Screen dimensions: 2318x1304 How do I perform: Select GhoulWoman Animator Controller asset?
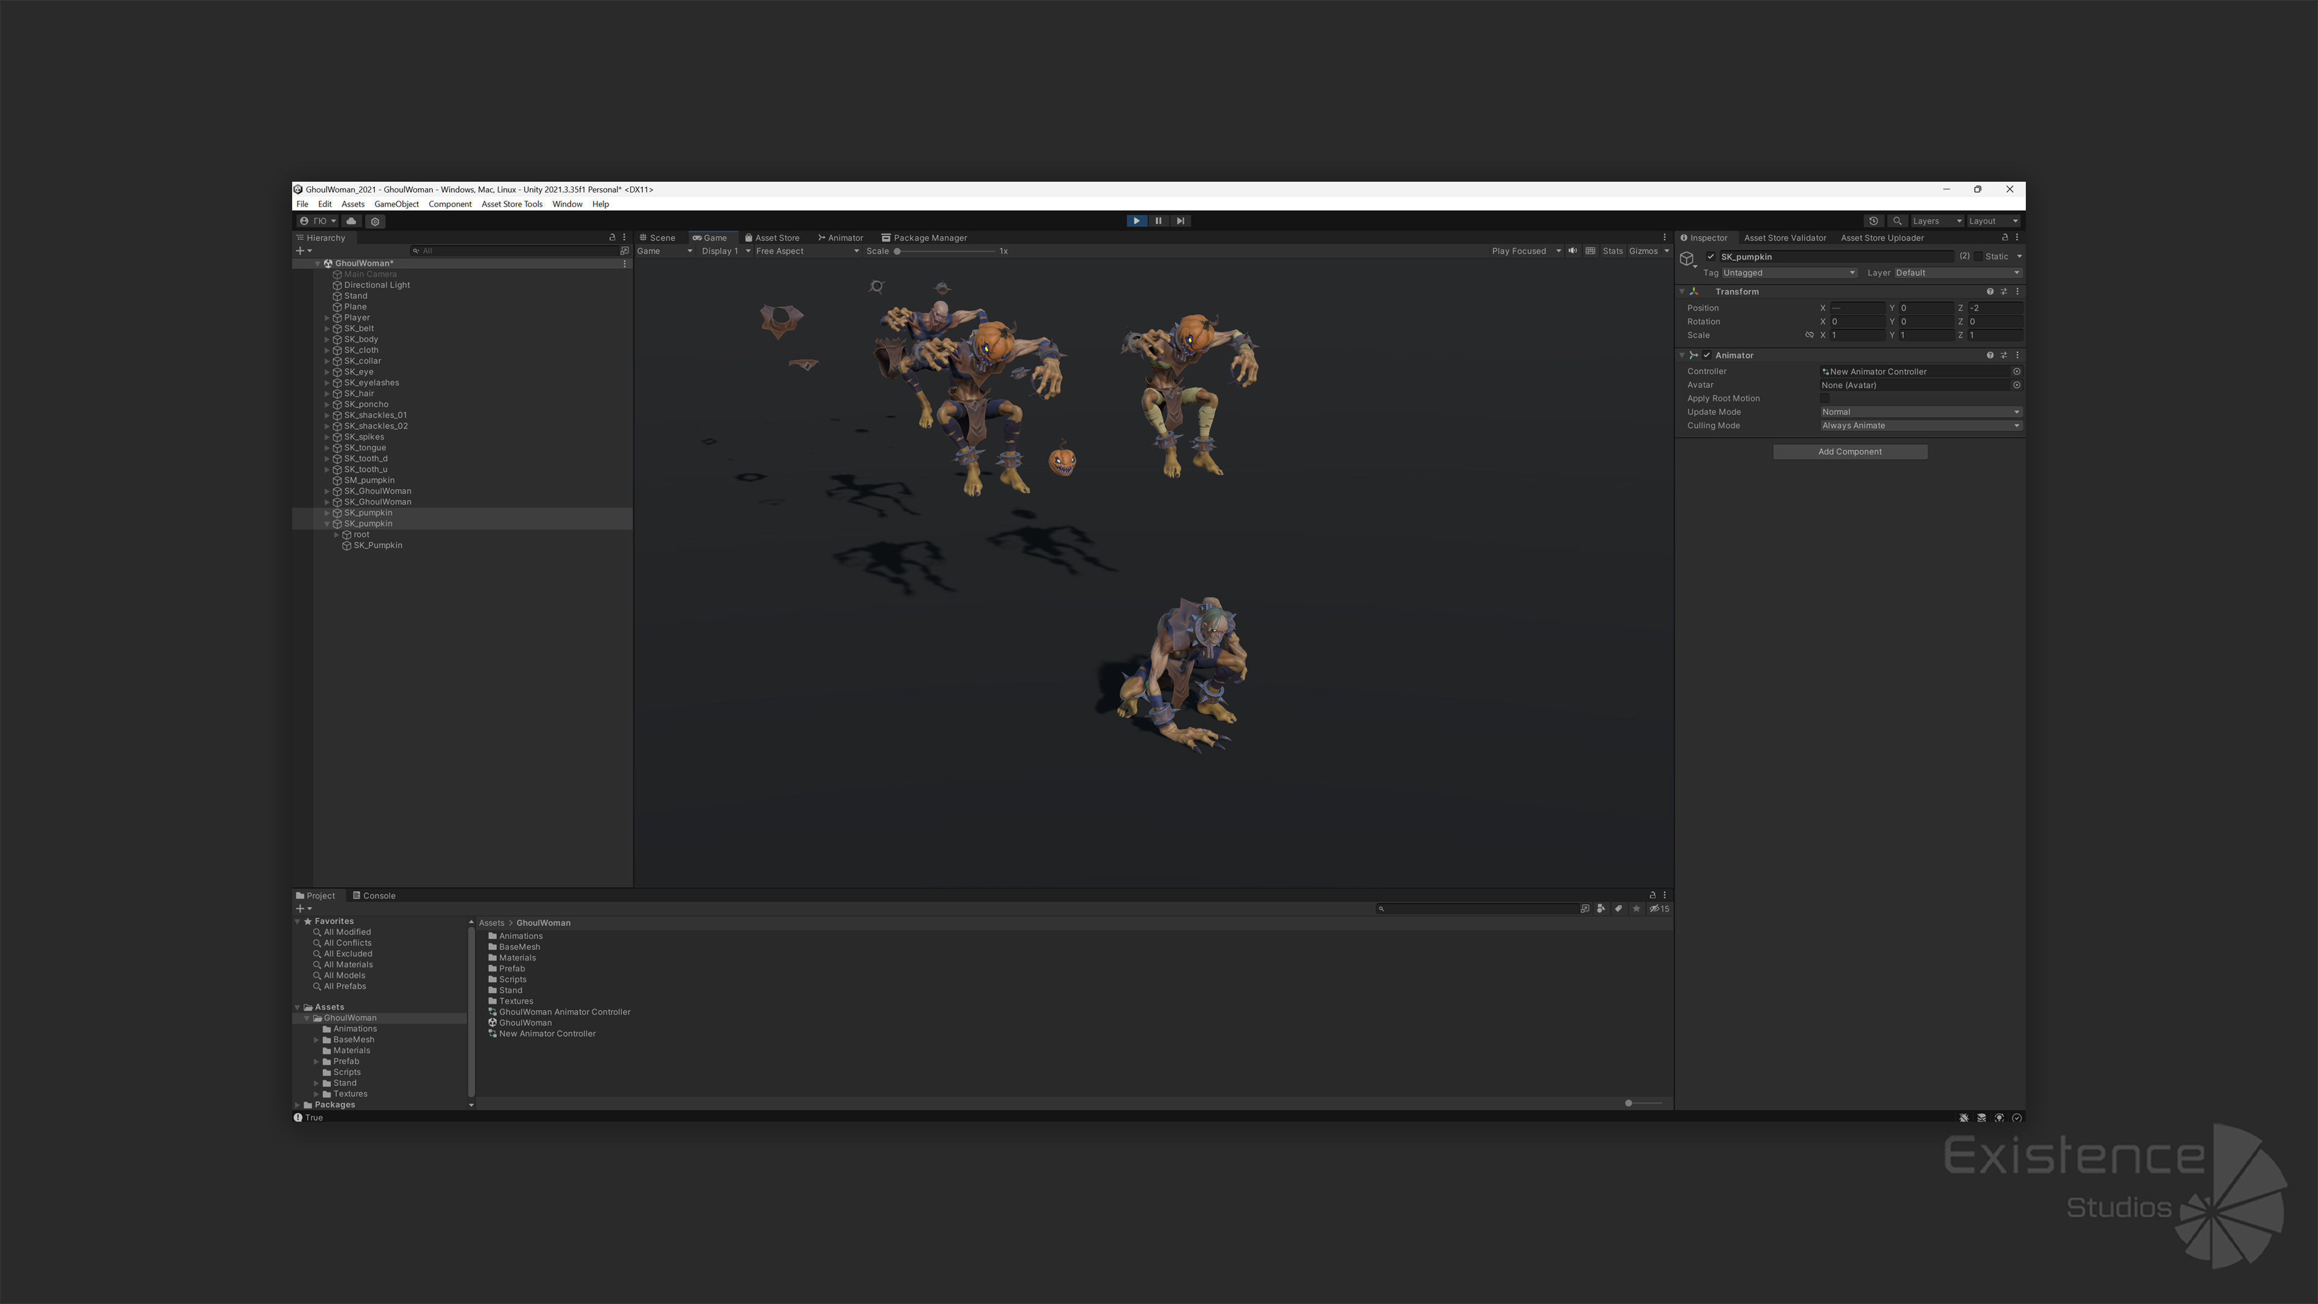click(564, 1012)
